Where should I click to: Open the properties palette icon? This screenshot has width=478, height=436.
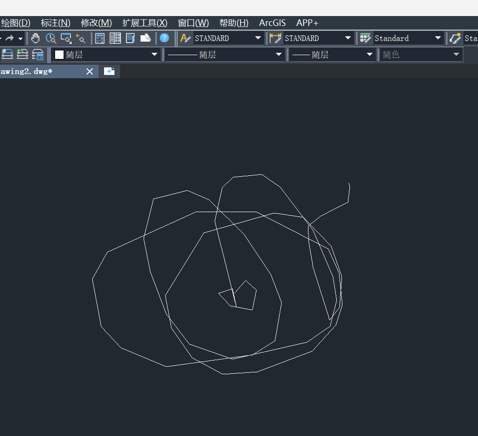[100, 38]
